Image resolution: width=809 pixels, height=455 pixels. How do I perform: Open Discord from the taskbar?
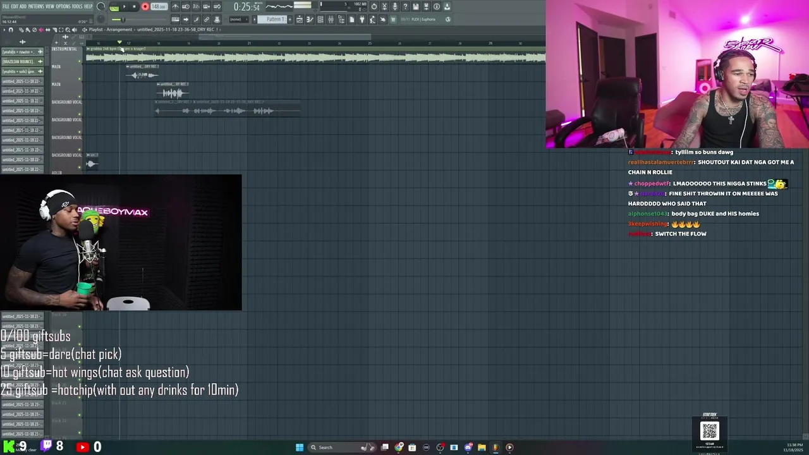click(x=468, y=447)
